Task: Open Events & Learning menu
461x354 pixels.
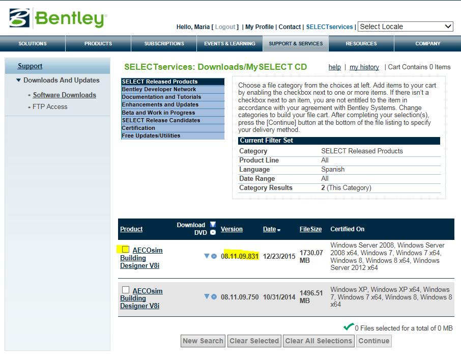Action: (230, 44)
